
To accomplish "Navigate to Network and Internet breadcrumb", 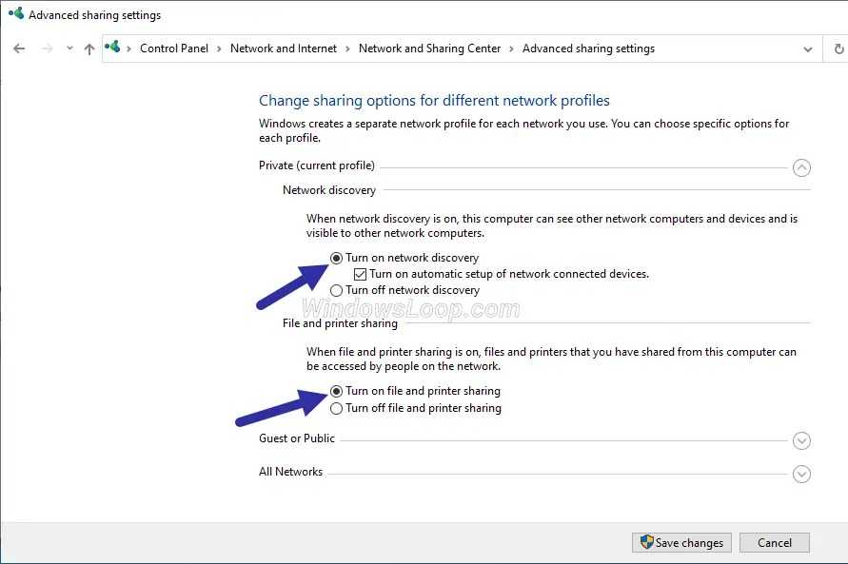I will coord(284,49).
